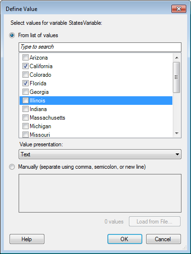Tick the Colorado checkbox
Image resolution: width=191 pixels, height=254 pixels.
coord(25,75)
